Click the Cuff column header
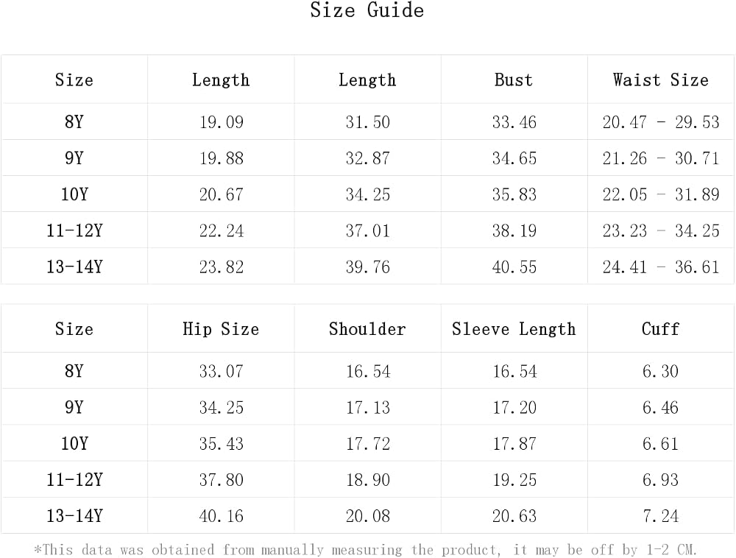This screenshot has height=558, width=736. pos(660,329)
